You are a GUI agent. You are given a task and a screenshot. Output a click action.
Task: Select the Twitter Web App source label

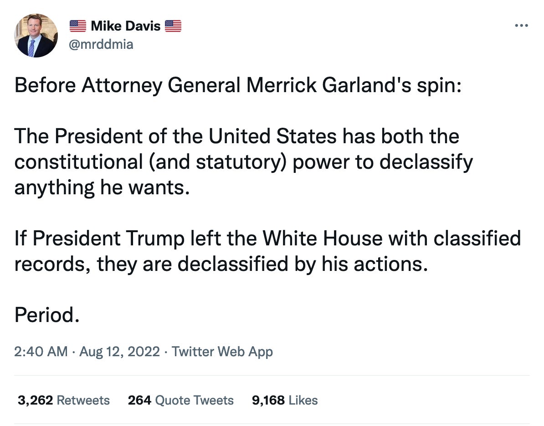pos(222,352)
